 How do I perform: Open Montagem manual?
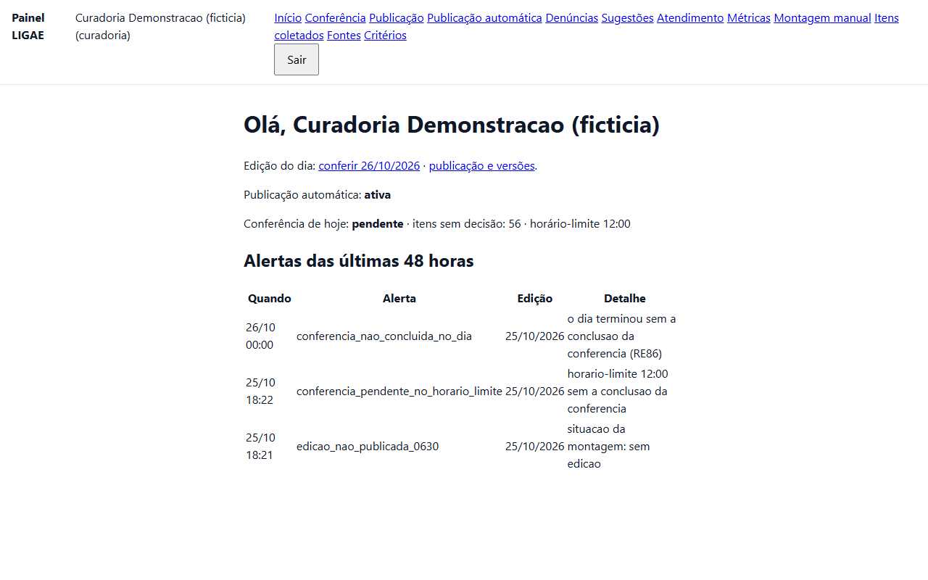[x=822, y=17]
